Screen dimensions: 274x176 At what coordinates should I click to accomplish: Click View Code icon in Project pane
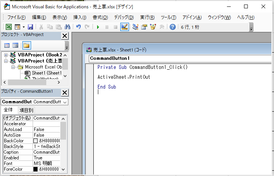tap(7, 45)
